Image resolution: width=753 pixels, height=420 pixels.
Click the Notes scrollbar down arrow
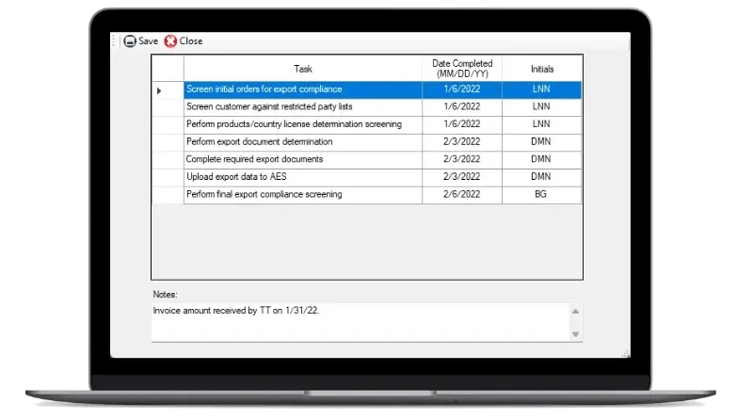(x=575, y=334)
